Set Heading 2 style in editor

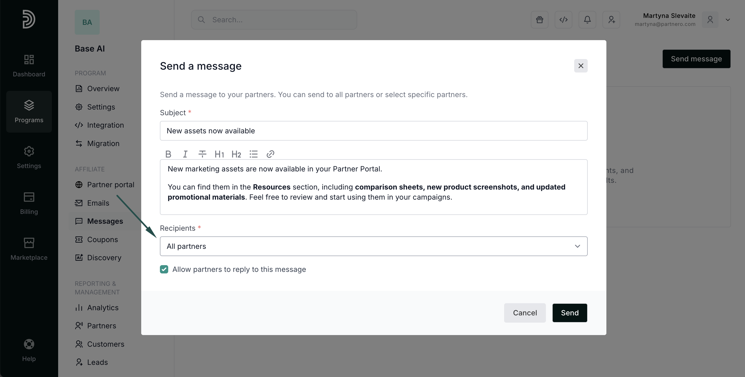pos(236,154)
